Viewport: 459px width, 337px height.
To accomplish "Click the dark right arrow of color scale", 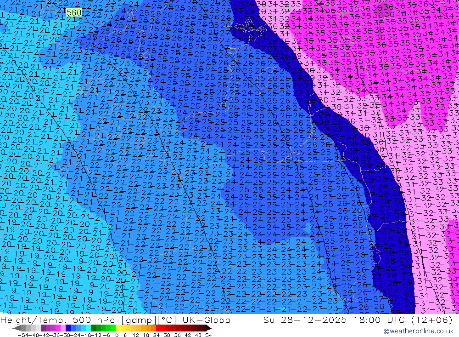I will click(208, 328).
